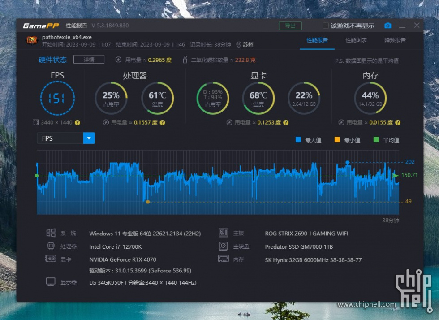The width and height of the screenshot is (439, 320).
Task: Click the system Windows grid icon
Action: coord(51,233)
